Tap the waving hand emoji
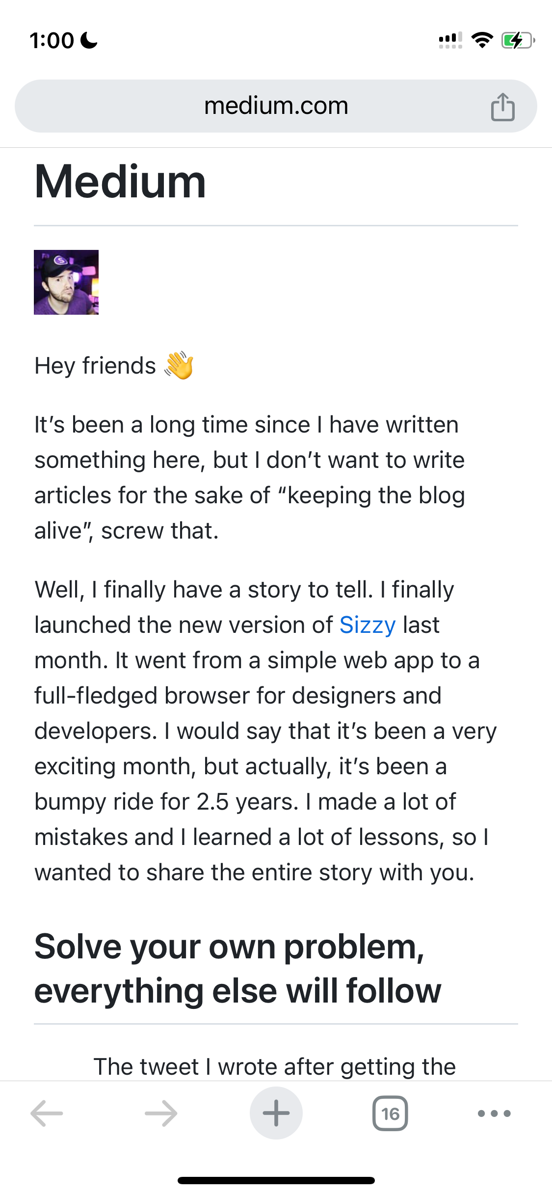 (179, 365)
